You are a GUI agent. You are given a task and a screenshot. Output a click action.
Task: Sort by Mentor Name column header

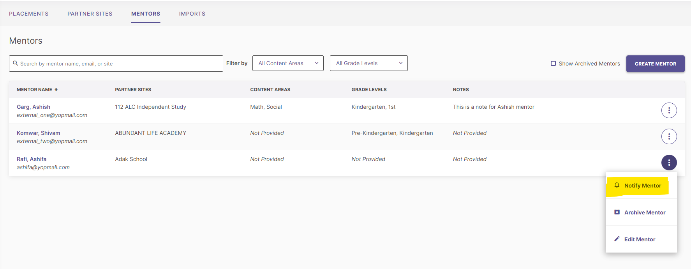(34, 90)
